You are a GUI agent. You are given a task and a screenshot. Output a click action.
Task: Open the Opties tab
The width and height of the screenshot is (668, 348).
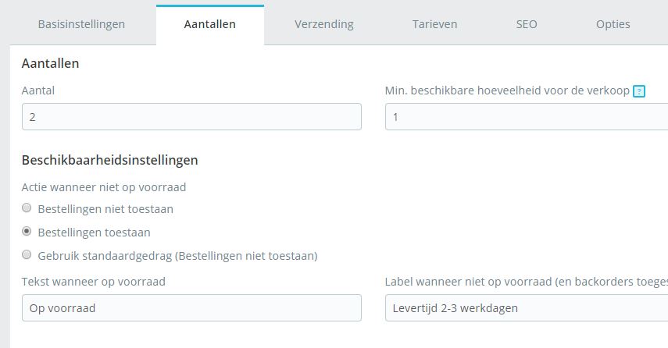[x=613, y=24]
